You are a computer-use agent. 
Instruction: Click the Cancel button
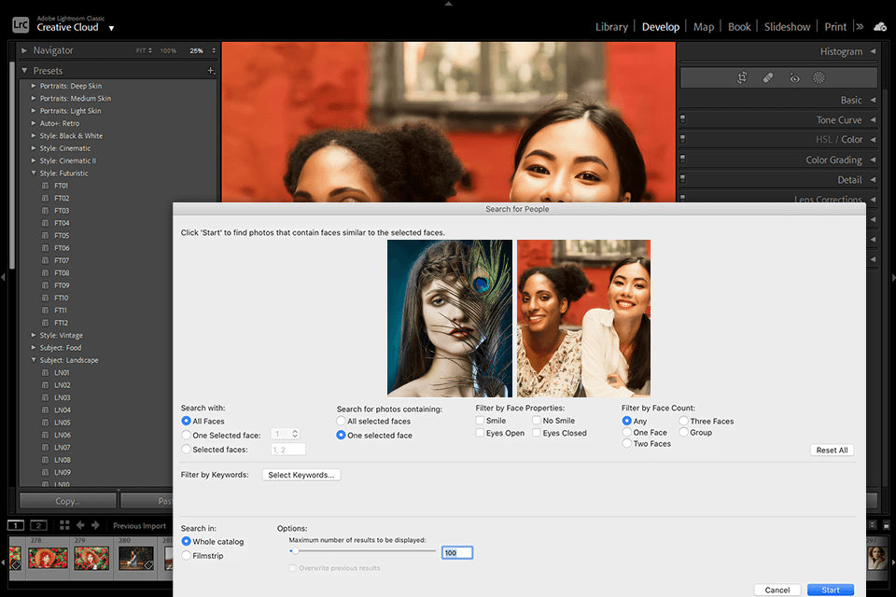(x=777, y=590)
